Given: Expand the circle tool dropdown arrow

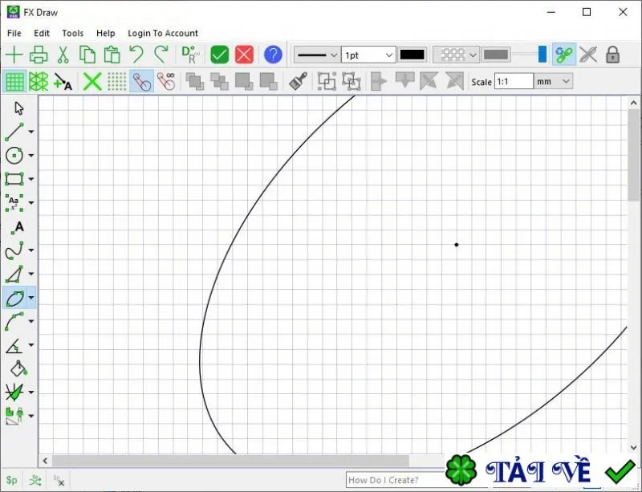Looking at the screenshot, I should click(x=31, y=156).
